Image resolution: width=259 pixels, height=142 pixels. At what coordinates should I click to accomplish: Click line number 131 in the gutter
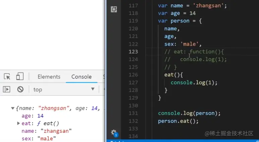tap(133, 113)
